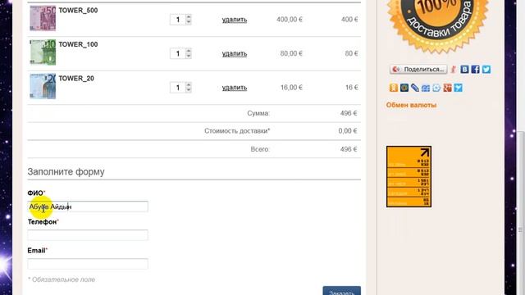Screen dimensions: 525x295
Task: Focus the TOWER_500 quantity field
Action: (x=178, y=20)
